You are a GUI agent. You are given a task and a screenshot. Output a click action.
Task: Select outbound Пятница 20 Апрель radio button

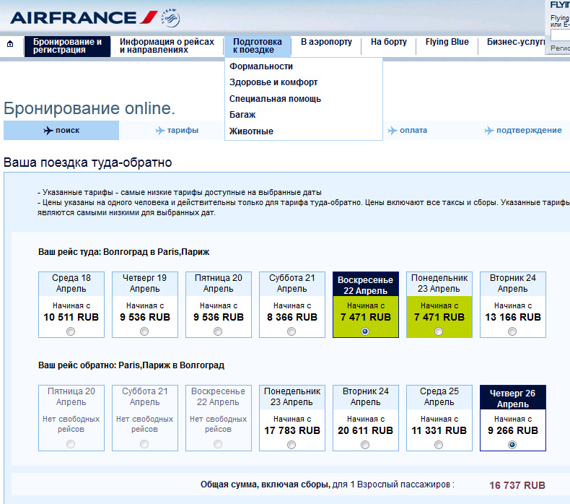(x=218, y=331)
